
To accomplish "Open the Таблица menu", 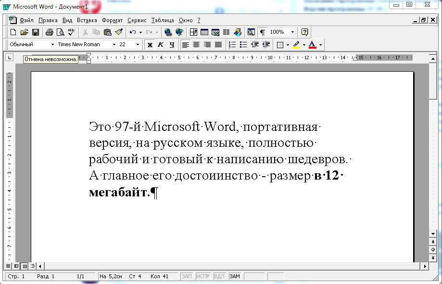I will 163,20.
